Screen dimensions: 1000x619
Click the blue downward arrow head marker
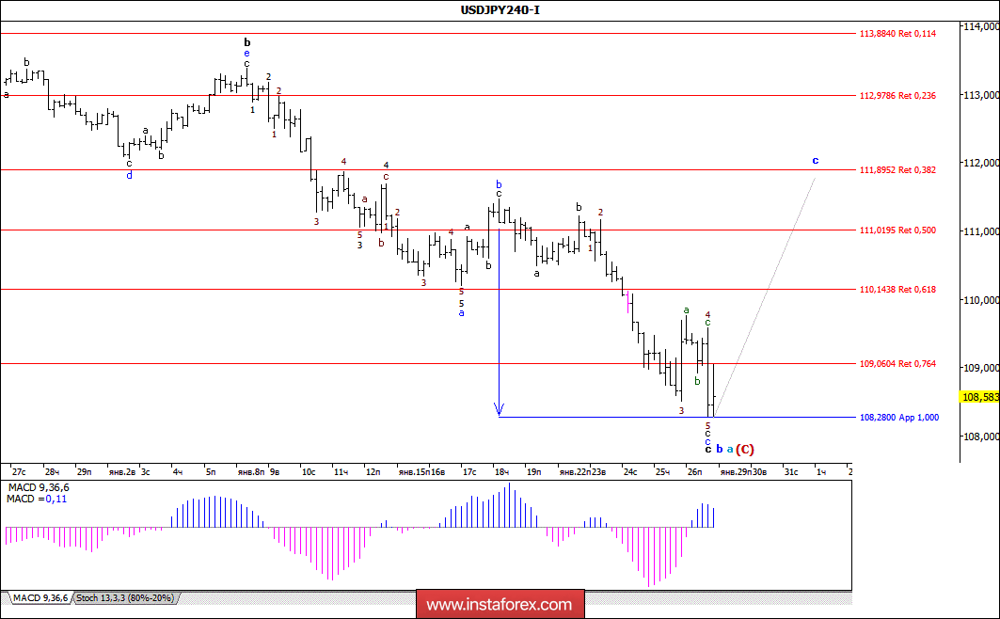pyautogui.click(x=500, y=408)
